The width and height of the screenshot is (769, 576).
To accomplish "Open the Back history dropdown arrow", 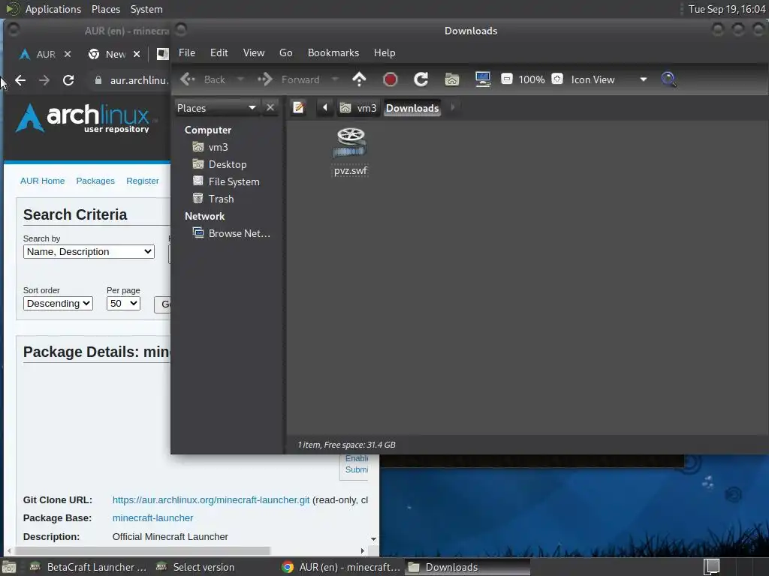I will click(240, 79).
